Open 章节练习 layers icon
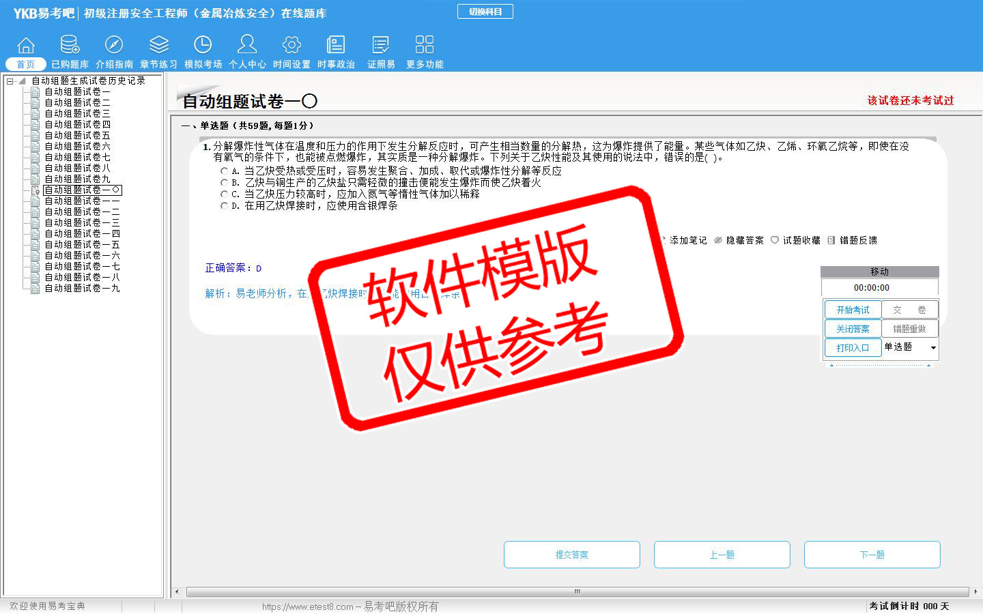Image resolution: width=983 pixels, height=614 pixels. pos(158,45)
